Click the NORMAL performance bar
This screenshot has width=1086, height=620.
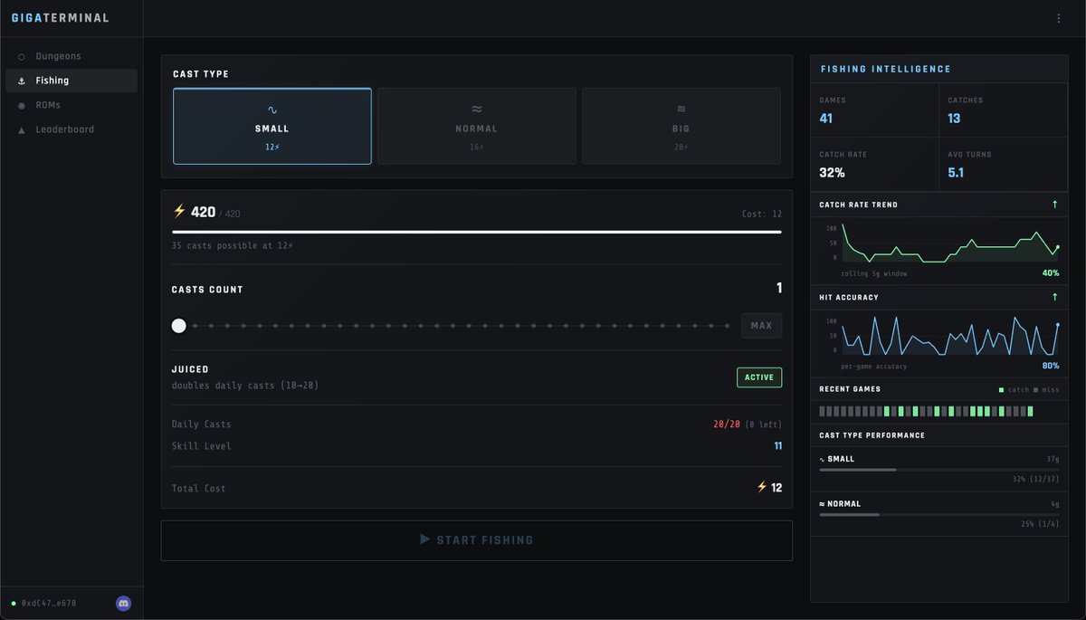(939, 514)
